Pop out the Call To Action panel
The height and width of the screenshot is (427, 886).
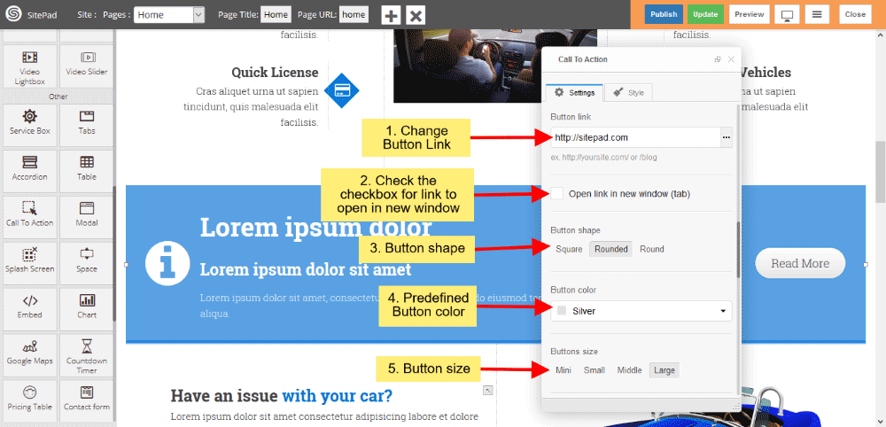tap(718, 59)
